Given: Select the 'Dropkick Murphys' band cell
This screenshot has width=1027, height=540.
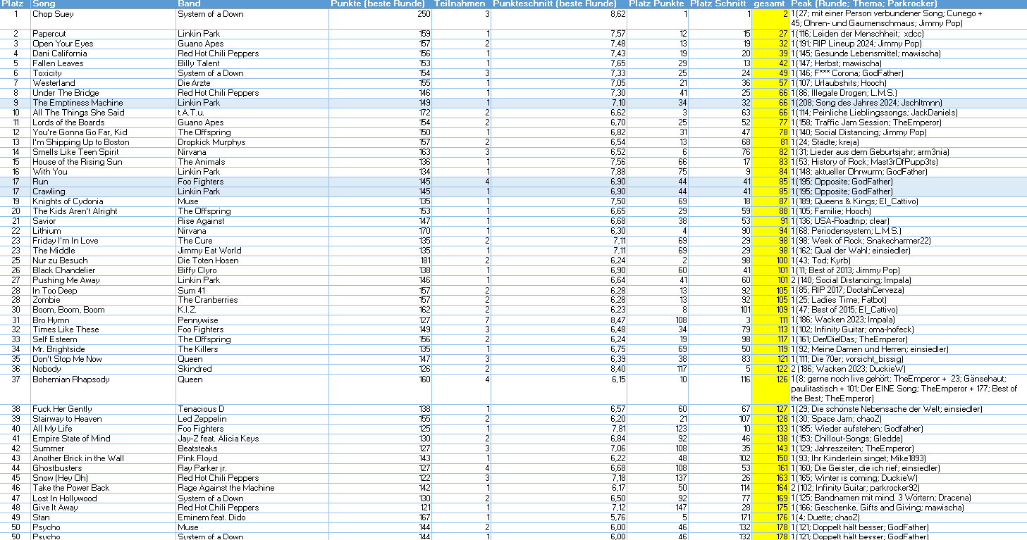Looking at the screenshot, I should [252, 142].
